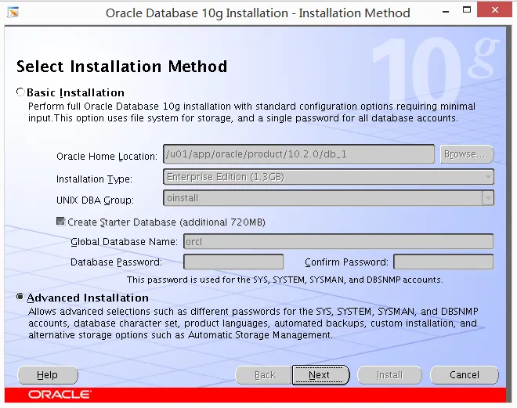Proceed with the Next button
The width and height of the screenshot is (517, 408).
[320, 374]
